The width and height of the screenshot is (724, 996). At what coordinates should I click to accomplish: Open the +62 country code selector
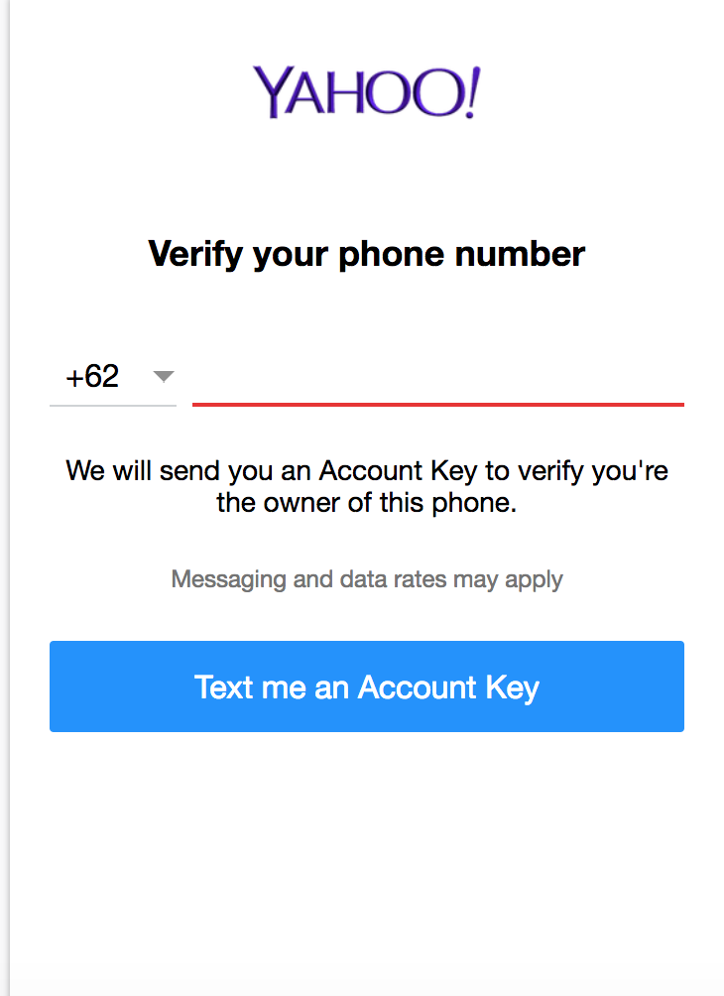coord(112,377)
